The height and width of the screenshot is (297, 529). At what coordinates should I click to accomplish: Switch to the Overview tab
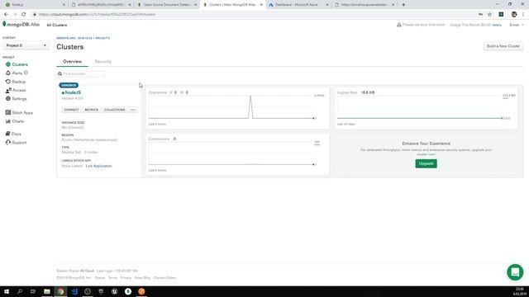72,62
